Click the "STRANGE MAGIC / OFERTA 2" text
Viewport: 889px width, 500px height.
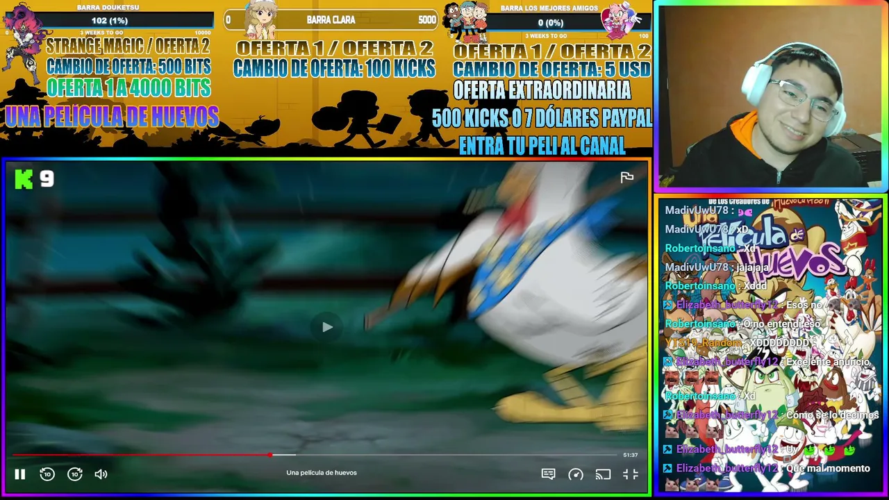click(128, 47)
